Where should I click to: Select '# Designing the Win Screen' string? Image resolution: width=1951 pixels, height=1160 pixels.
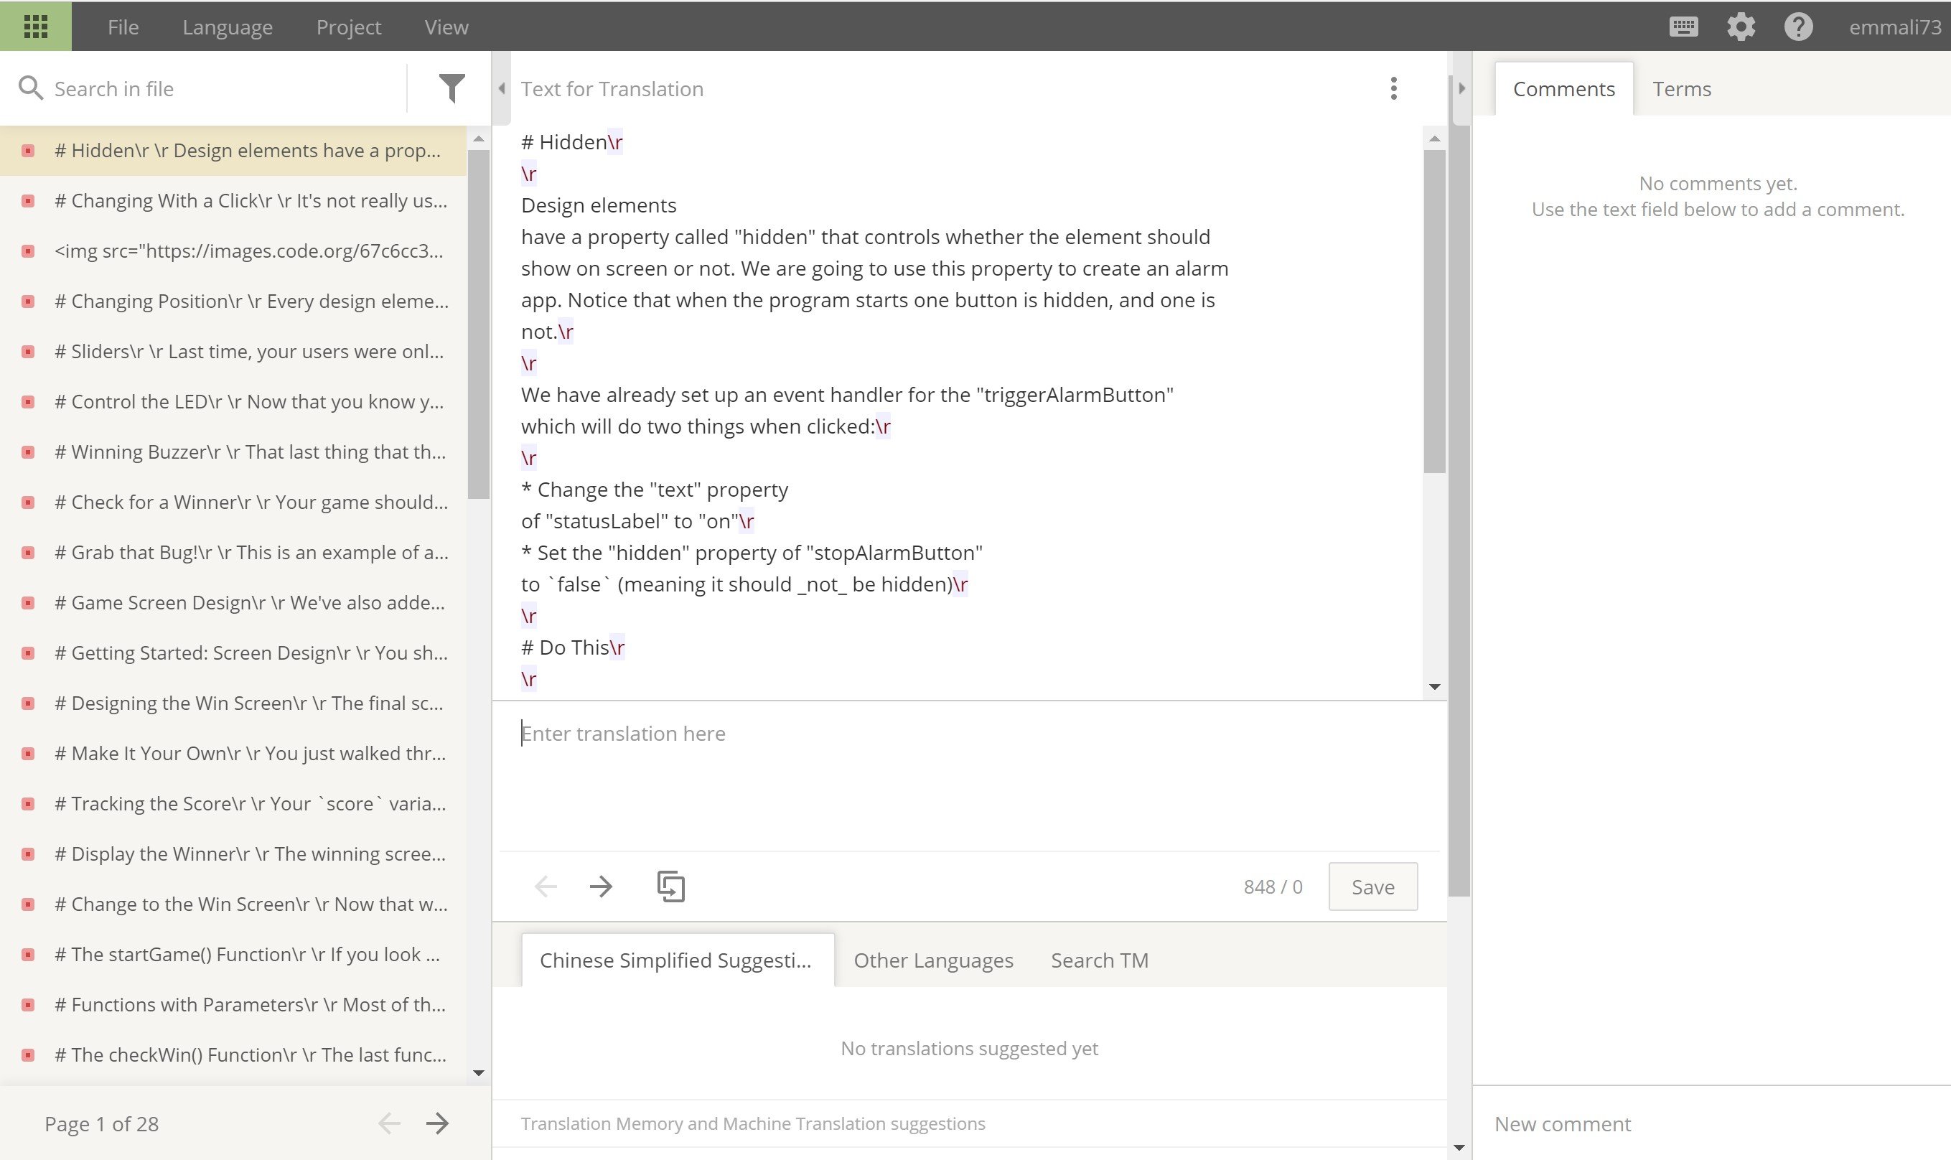(233, 703)
